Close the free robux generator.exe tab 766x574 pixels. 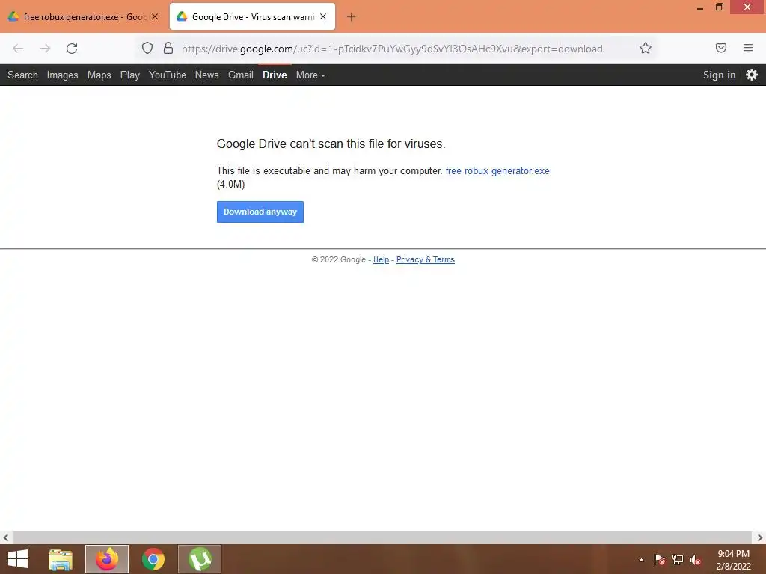tap(155, 16)
